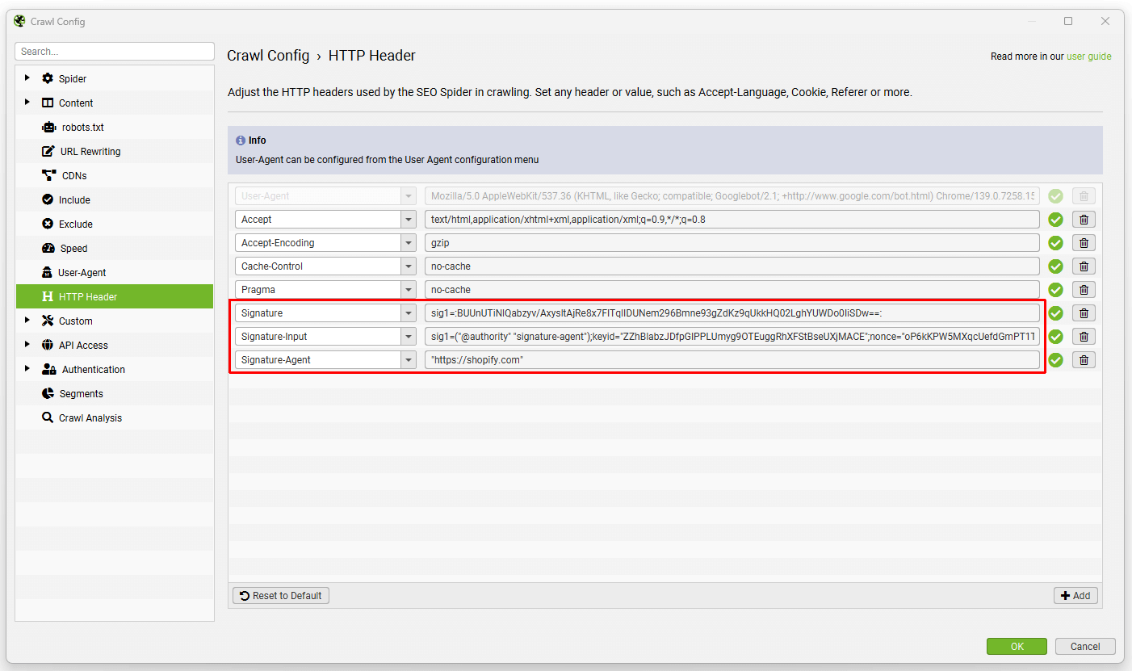Disable the Accept header row

pos(1056,219)
